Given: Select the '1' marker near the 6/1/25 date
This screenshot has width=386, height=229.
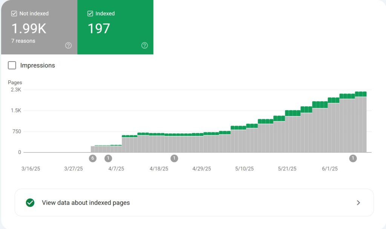Looking at the screenshot, I should pyautogui.click(x=353, y=158).
